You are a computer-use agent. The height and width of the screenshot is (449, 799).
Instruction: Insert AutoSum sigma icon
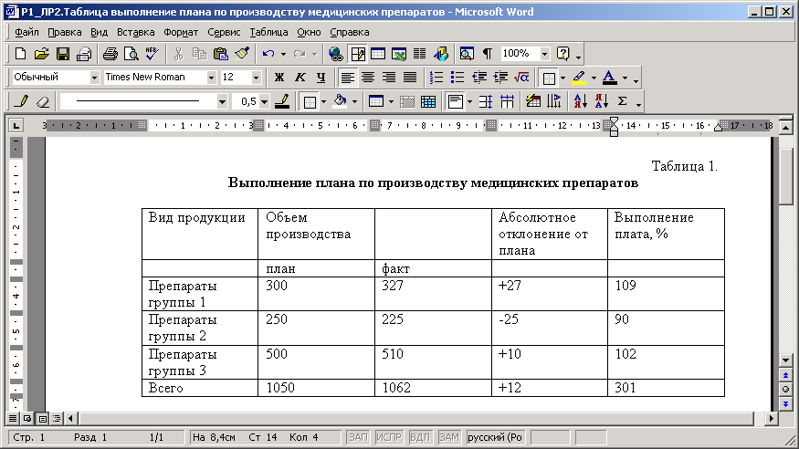622,101
